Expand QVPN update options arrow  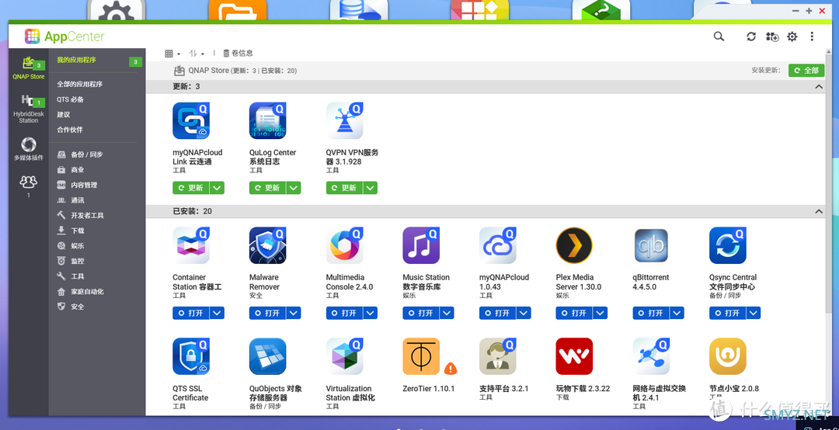tap(371, 188)
